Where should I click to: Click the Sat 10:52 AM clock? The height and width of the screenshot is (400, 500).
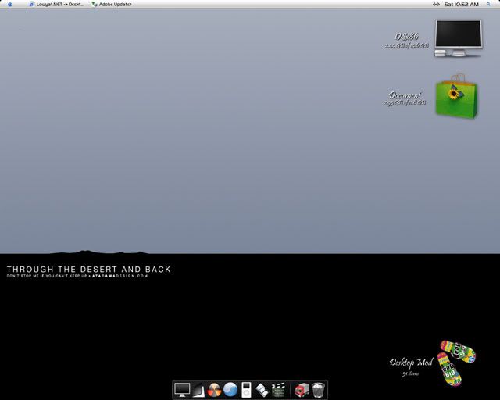462,4
